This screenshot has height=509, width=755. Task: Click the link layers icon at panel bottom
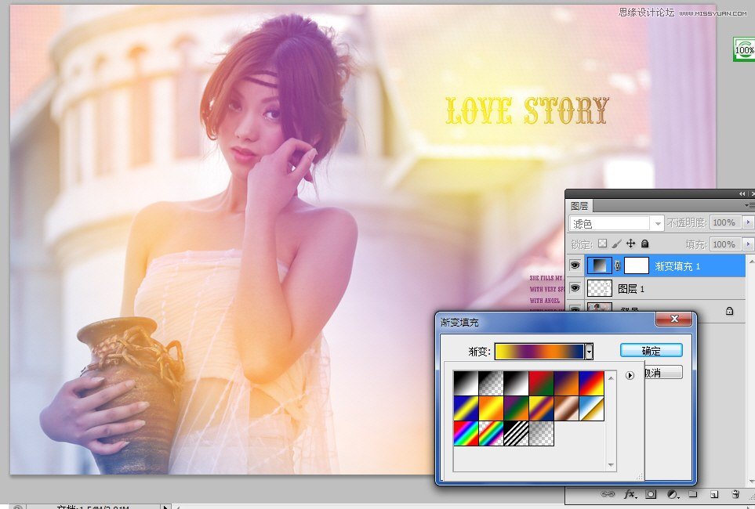click(608, 494)
